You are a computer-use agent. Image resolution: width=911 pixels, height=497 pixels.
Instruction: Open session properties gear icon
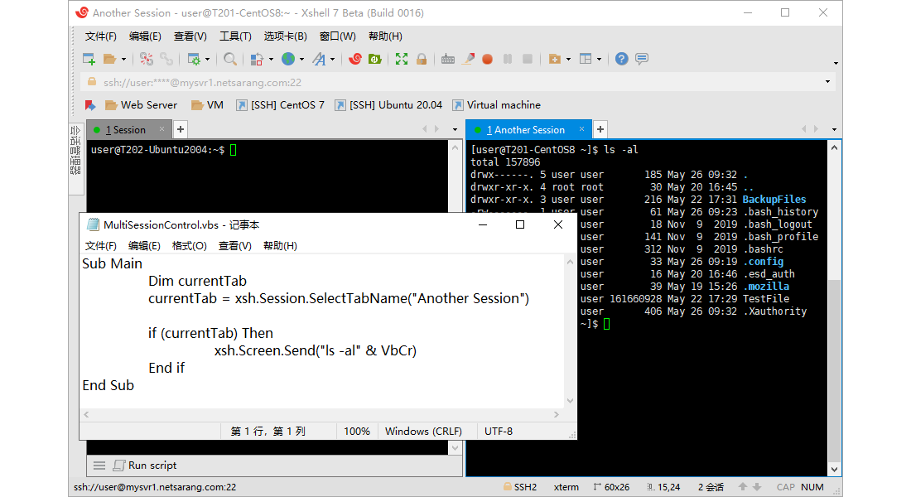(x=194, y=59)
